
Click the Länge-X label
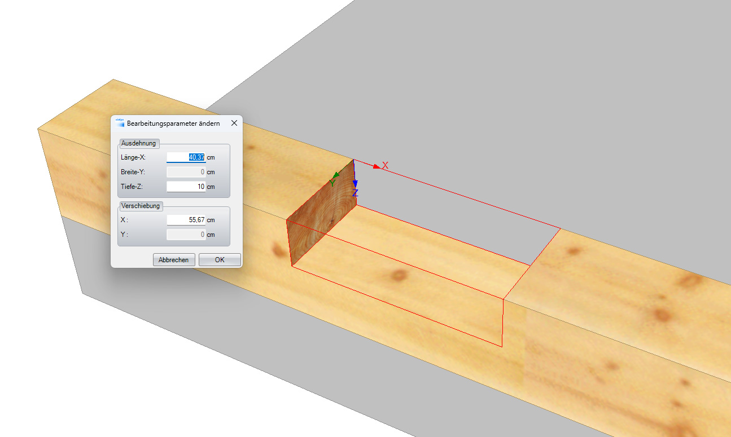click(x=133, y=157)
